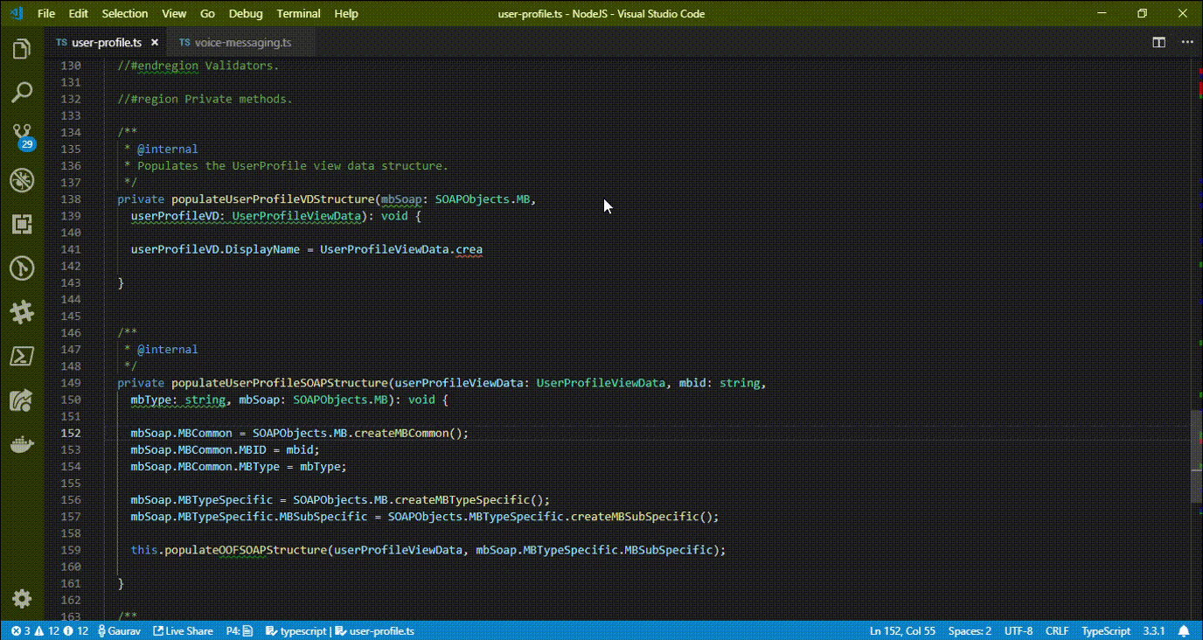Screen dimensions: 1203x640
Task: Click userProfileVD.DisplayName on line 141
Action: coord(215,249)
